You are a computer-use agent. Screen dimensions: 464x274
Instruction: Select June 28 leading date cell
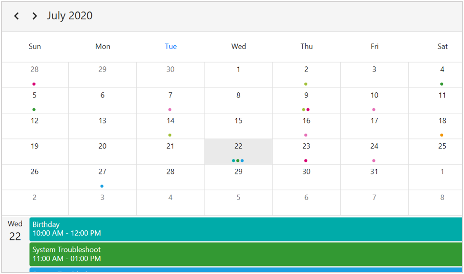[x=35, y=75]
